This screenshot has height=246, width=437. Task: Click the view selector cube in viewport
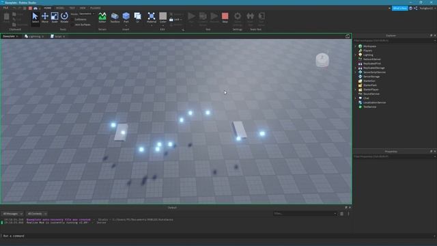[322, 60]
